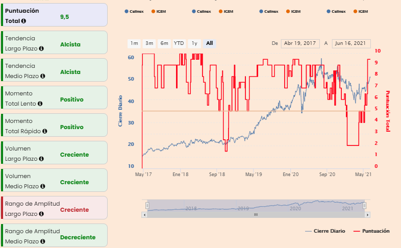Click the 2020 label in navigator
Screen dimensions: 401x248
point(295,209)
